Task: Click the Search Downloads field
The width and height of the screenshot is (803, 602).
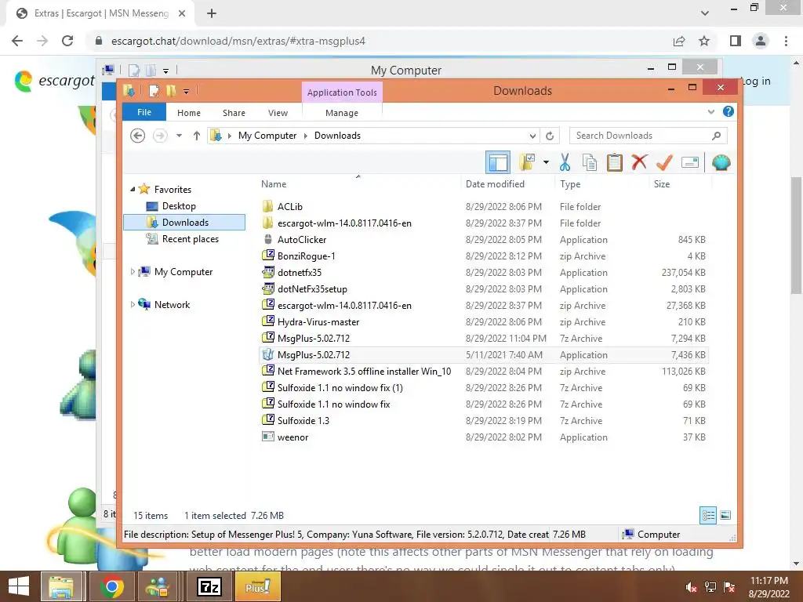Action: coord(648,136)
